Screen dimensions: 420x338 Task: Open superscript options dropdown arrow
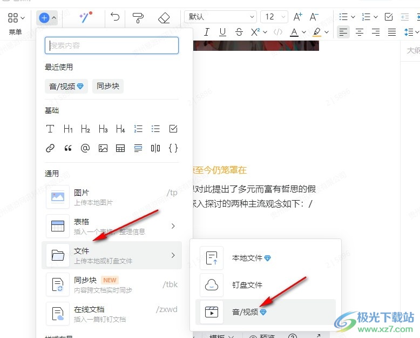265,32
